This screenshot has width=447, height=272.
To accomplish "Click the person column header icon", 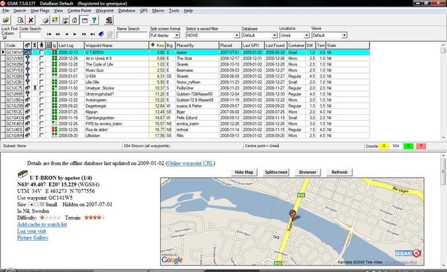I will click(42, 45).
